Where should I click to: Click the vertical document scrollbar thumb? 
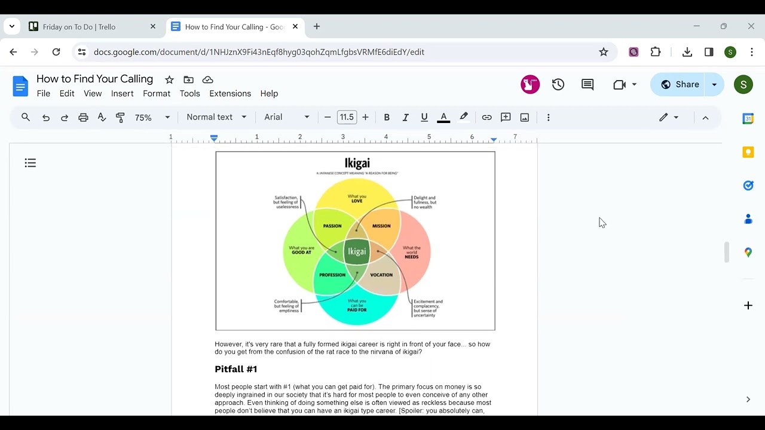pyautogui.click(x=726, y=252)
